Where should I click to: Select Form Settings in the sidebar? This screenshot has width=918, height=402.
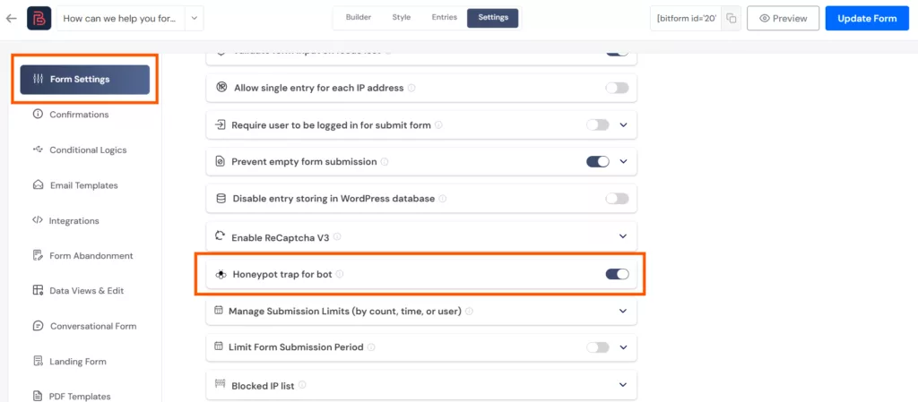(85, 80)
